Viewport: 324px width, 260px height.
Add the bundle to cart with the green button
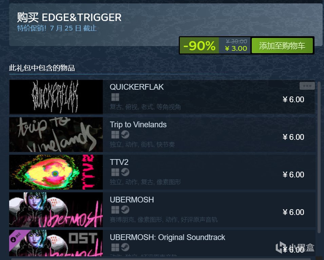point(282,46)
